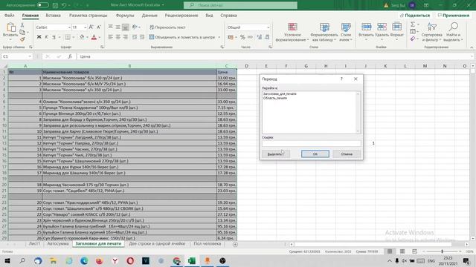Switch to the Insert ribbon tab
This screenshot has height=267, width=476.
click(x=53, y=16)
